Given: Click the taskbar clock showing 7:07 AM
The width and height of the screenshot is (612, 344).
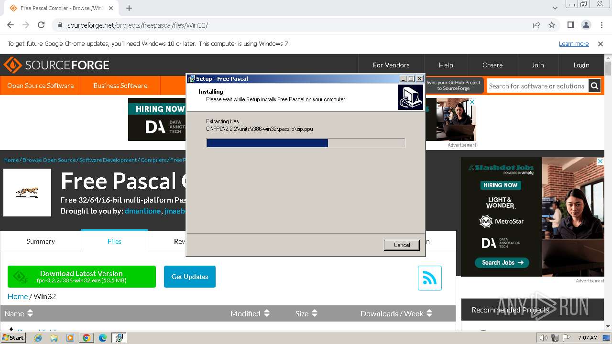Looking at the screenshot, I should 588,338.
